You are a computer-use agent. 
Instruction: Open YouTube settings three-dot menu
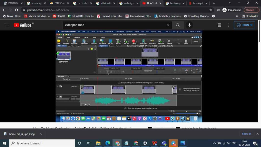pos(229,25)
